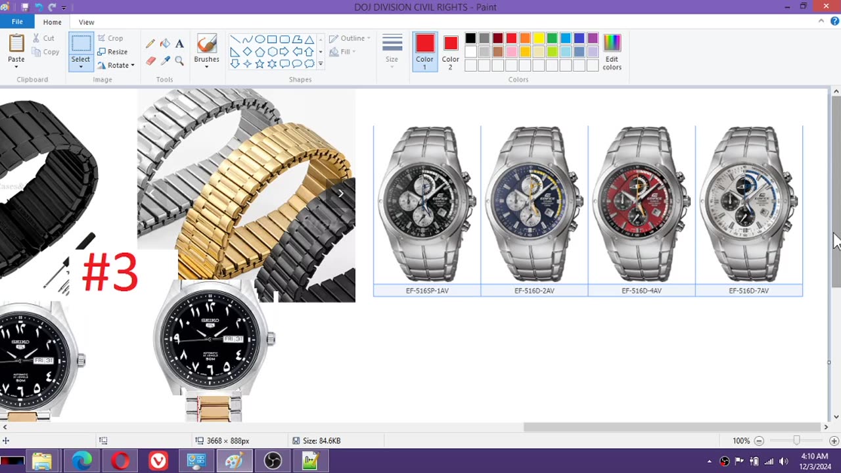The width and height of the screenshot is (841, 473).
Task: Click the Paste clipboard icon
Action: [x=16, y=43]
